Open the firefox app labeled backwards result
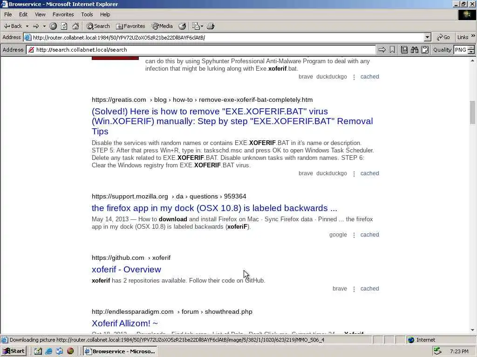477x357 pixels. 214,208
